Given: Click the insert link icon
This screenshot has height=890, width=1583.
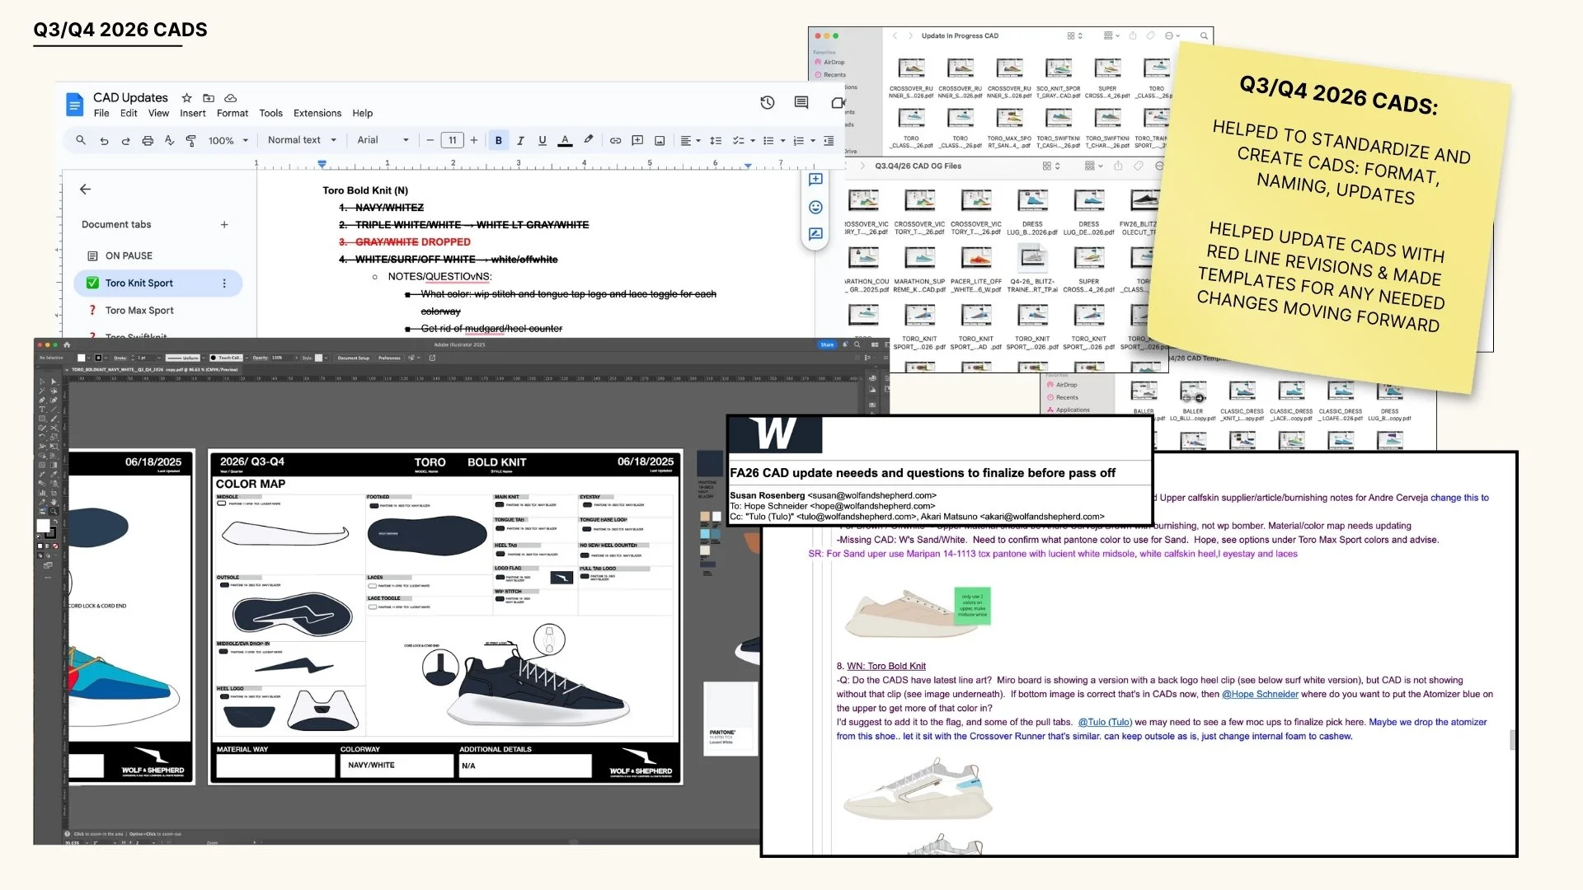Looking at the screenshot, I should 615,140.
